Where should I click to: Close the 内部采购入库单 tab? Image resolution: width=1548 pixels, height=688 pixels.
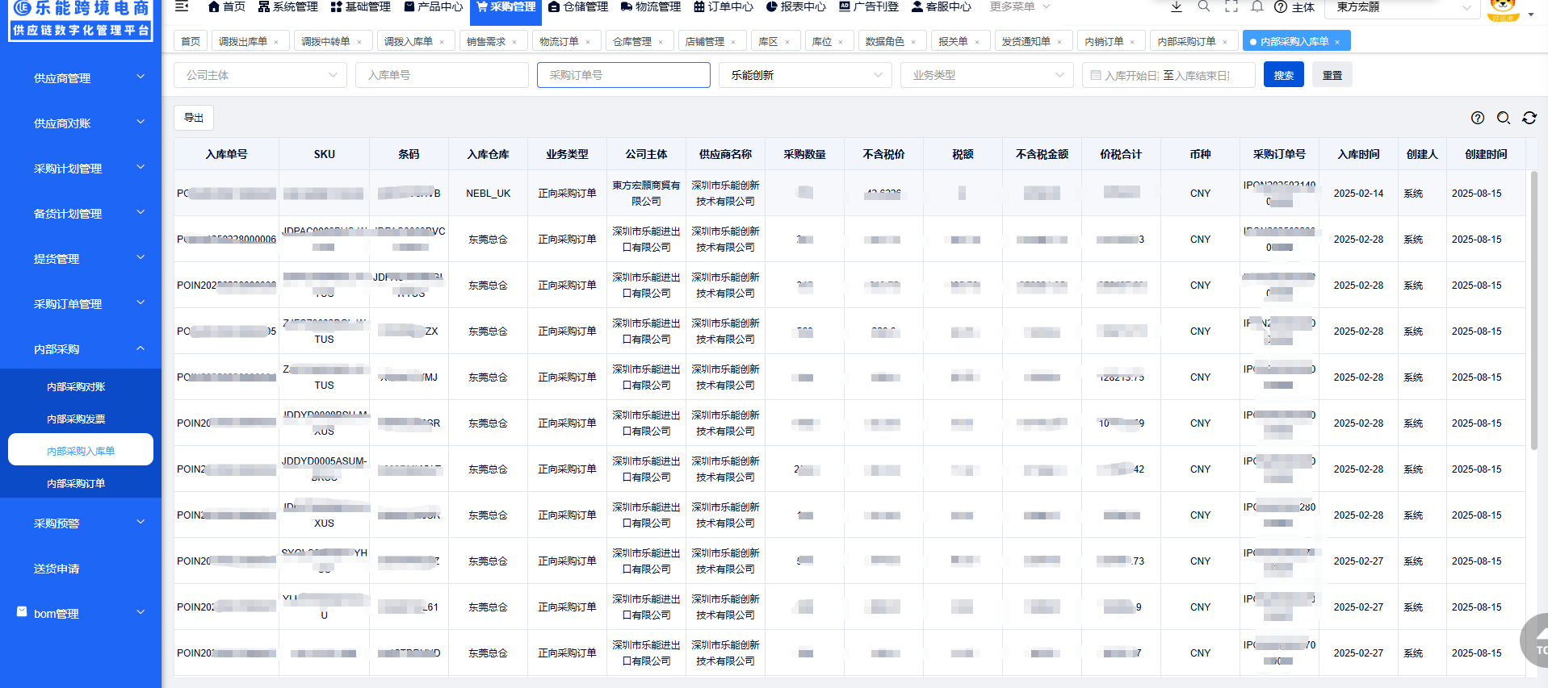pos(1337,42)
